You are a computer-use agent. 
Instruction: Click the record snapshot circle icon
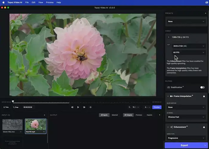[90, 107]
